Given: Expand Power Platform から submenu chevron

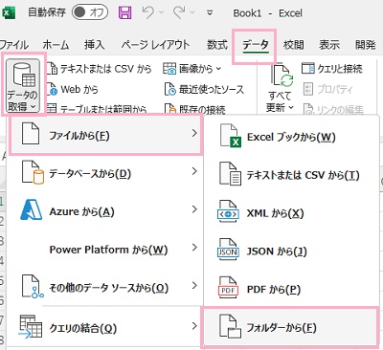Looking at the screenshot, I should 194,248.
